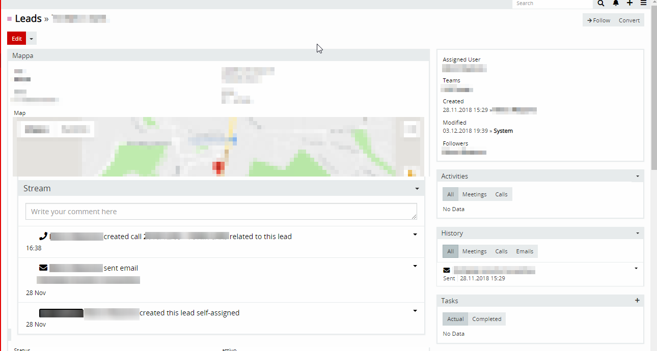Click the 'created this lead self-assigned' text
Screen dimensions: 657x351
(189, 313)
